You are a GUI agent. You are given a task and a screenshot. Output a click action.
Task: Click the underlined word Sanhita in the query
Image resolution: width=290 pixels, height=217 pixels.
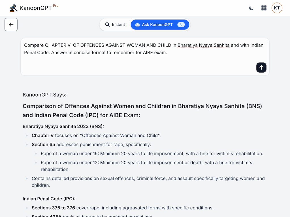(220, 45)
